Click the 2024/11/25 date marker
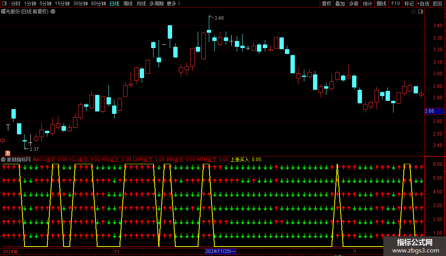Screen dimensions: 446x256 (221, 251)
